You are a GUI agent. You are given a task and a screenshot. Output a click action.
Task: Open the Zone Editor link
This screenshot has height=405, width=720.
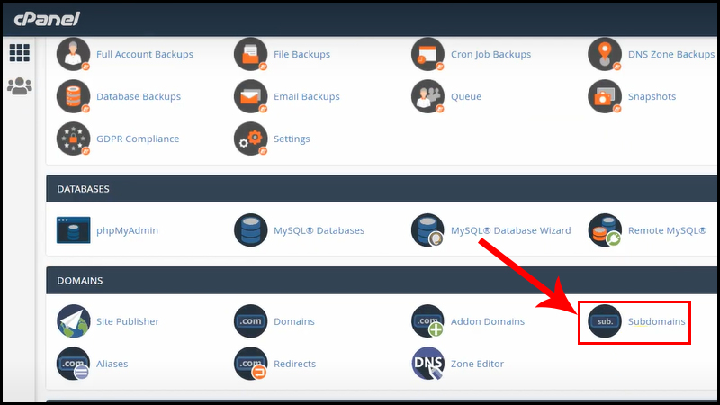click(x=477, y=364)
